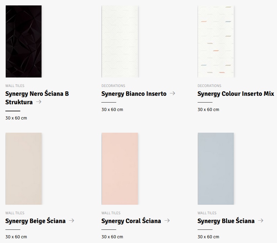
Task: Click the Wall Tiles label above Synergy Coral Ściana
Action: pyautogui.click(x=111, y=213)
